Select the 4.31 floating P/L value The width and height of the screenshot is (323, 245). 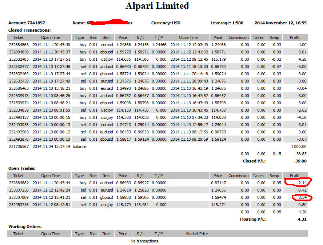(x=302, y=219)
